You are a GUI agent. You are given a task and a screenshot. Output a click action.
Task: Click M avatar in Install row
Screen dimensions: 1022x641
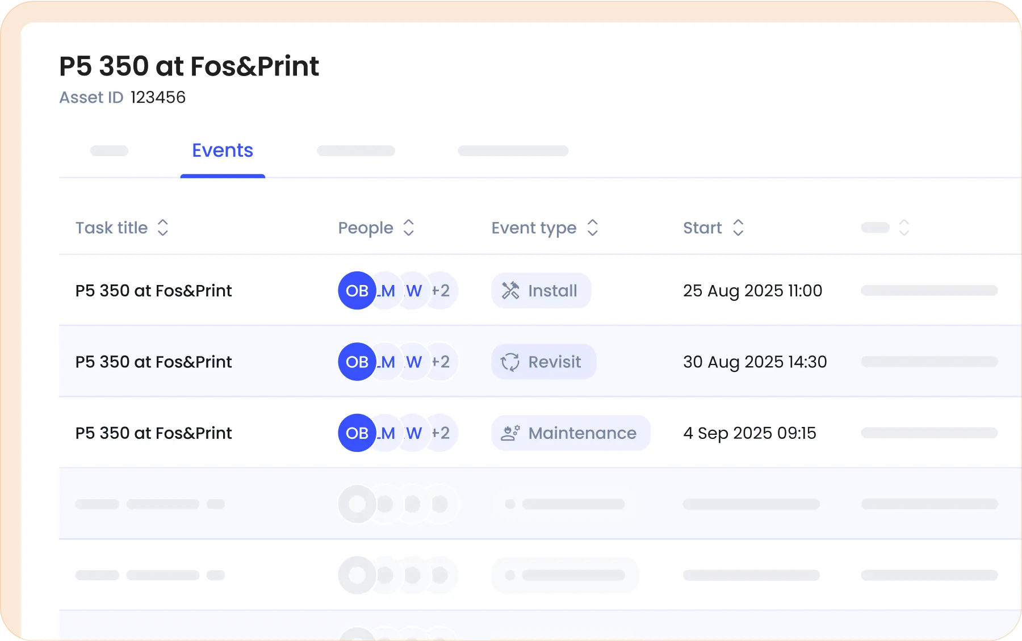point(388,291)
